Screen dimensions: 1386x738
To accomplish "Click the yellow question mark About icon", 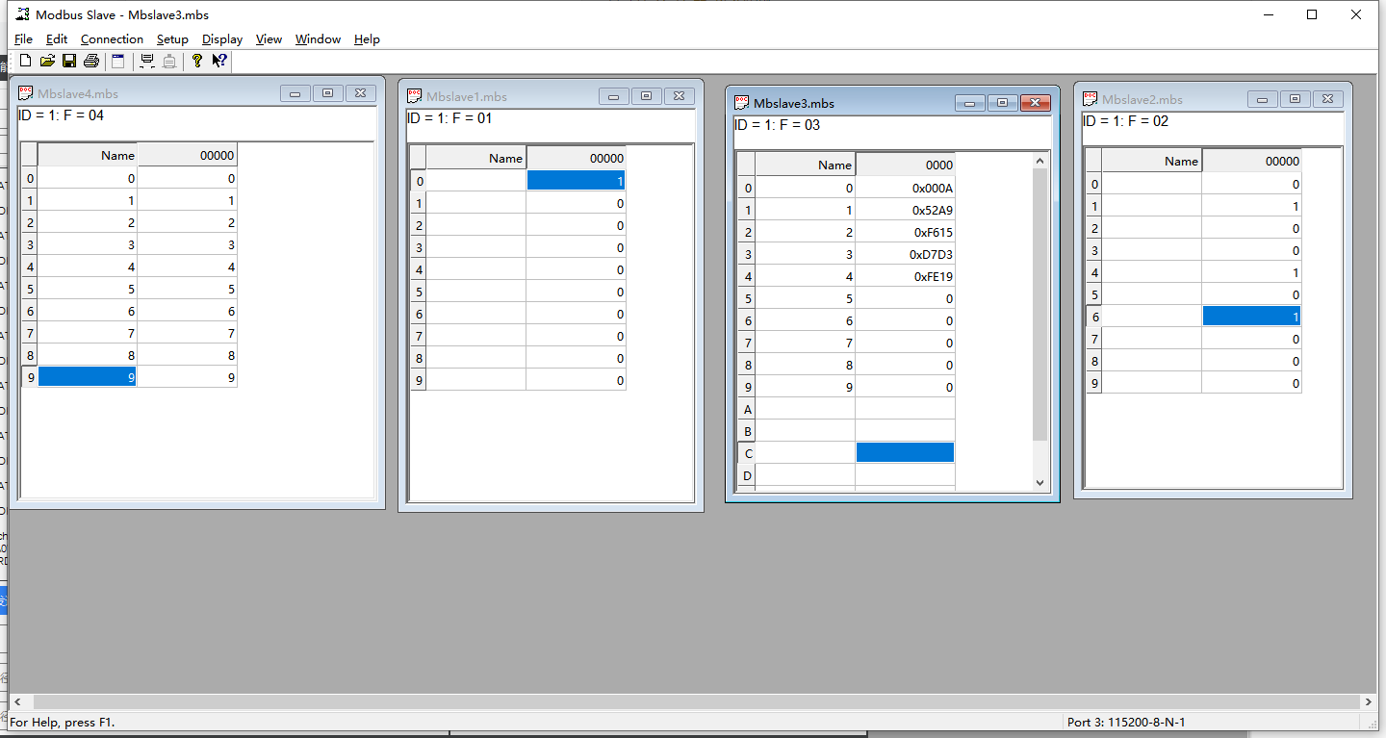I will 197,61.
